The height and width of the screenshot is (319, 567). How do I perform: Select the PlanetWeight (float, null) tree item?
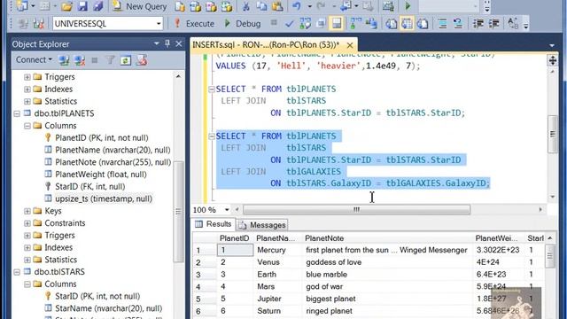101,175
